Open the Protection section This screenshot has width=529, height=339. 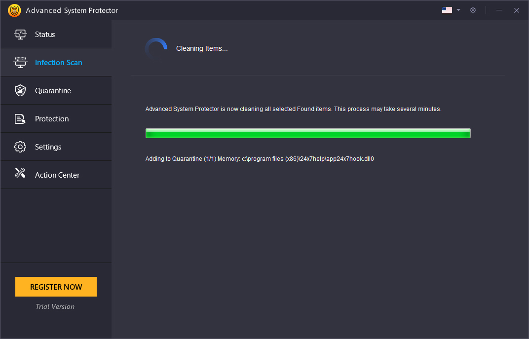coord(52,119)
